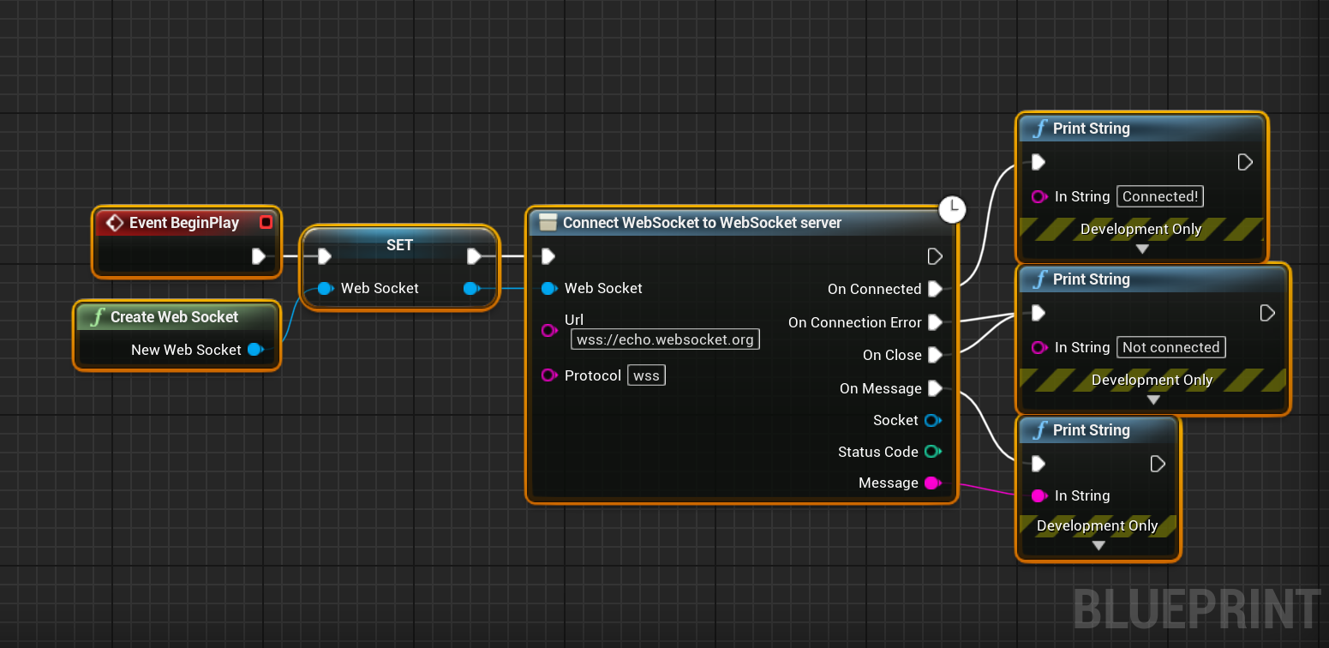The height and width of the screenshot is (648, 1329).
Task: Click the Web Socket input pin on Connect node
Action: point(549,289)
